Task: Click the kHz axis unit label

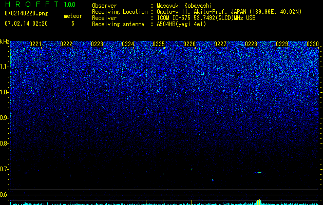Action: (x=5, y=42)
